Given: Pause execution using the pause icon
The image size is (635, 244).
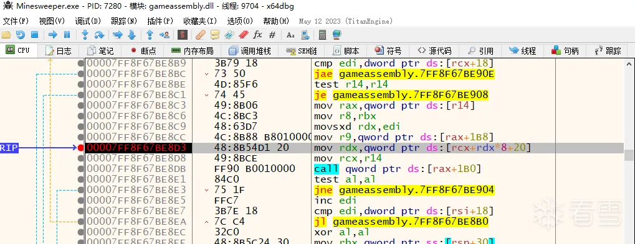Looking at the screenshot, I should coord(67,35).
